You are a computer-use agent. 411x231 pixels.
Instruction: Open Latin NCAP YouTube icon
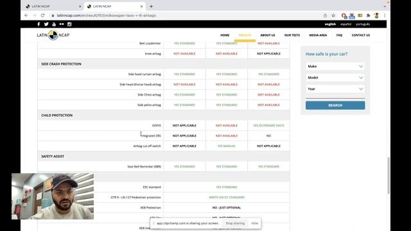click(x=54, y=24)
